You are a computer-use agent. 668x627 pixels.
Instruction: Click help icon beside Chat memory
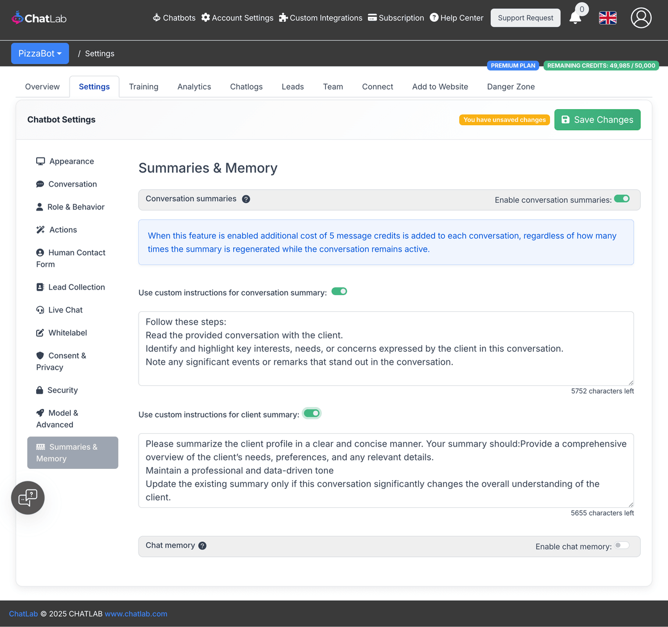coord(203,546)
